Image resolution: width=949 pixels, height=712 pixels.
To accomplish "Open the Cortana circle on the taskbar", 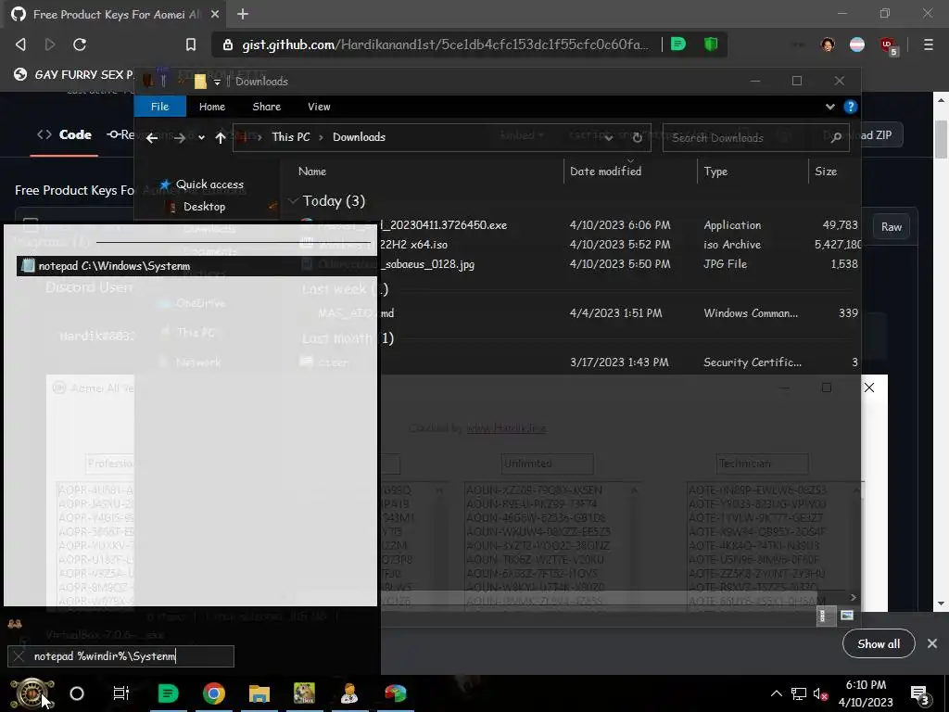I will 77,693.
